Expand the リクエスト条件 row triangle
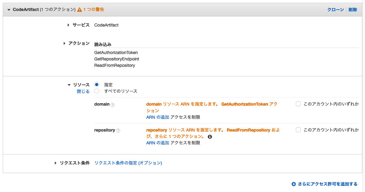Screen dimensions: 365x192 click(x=55, y=163)
